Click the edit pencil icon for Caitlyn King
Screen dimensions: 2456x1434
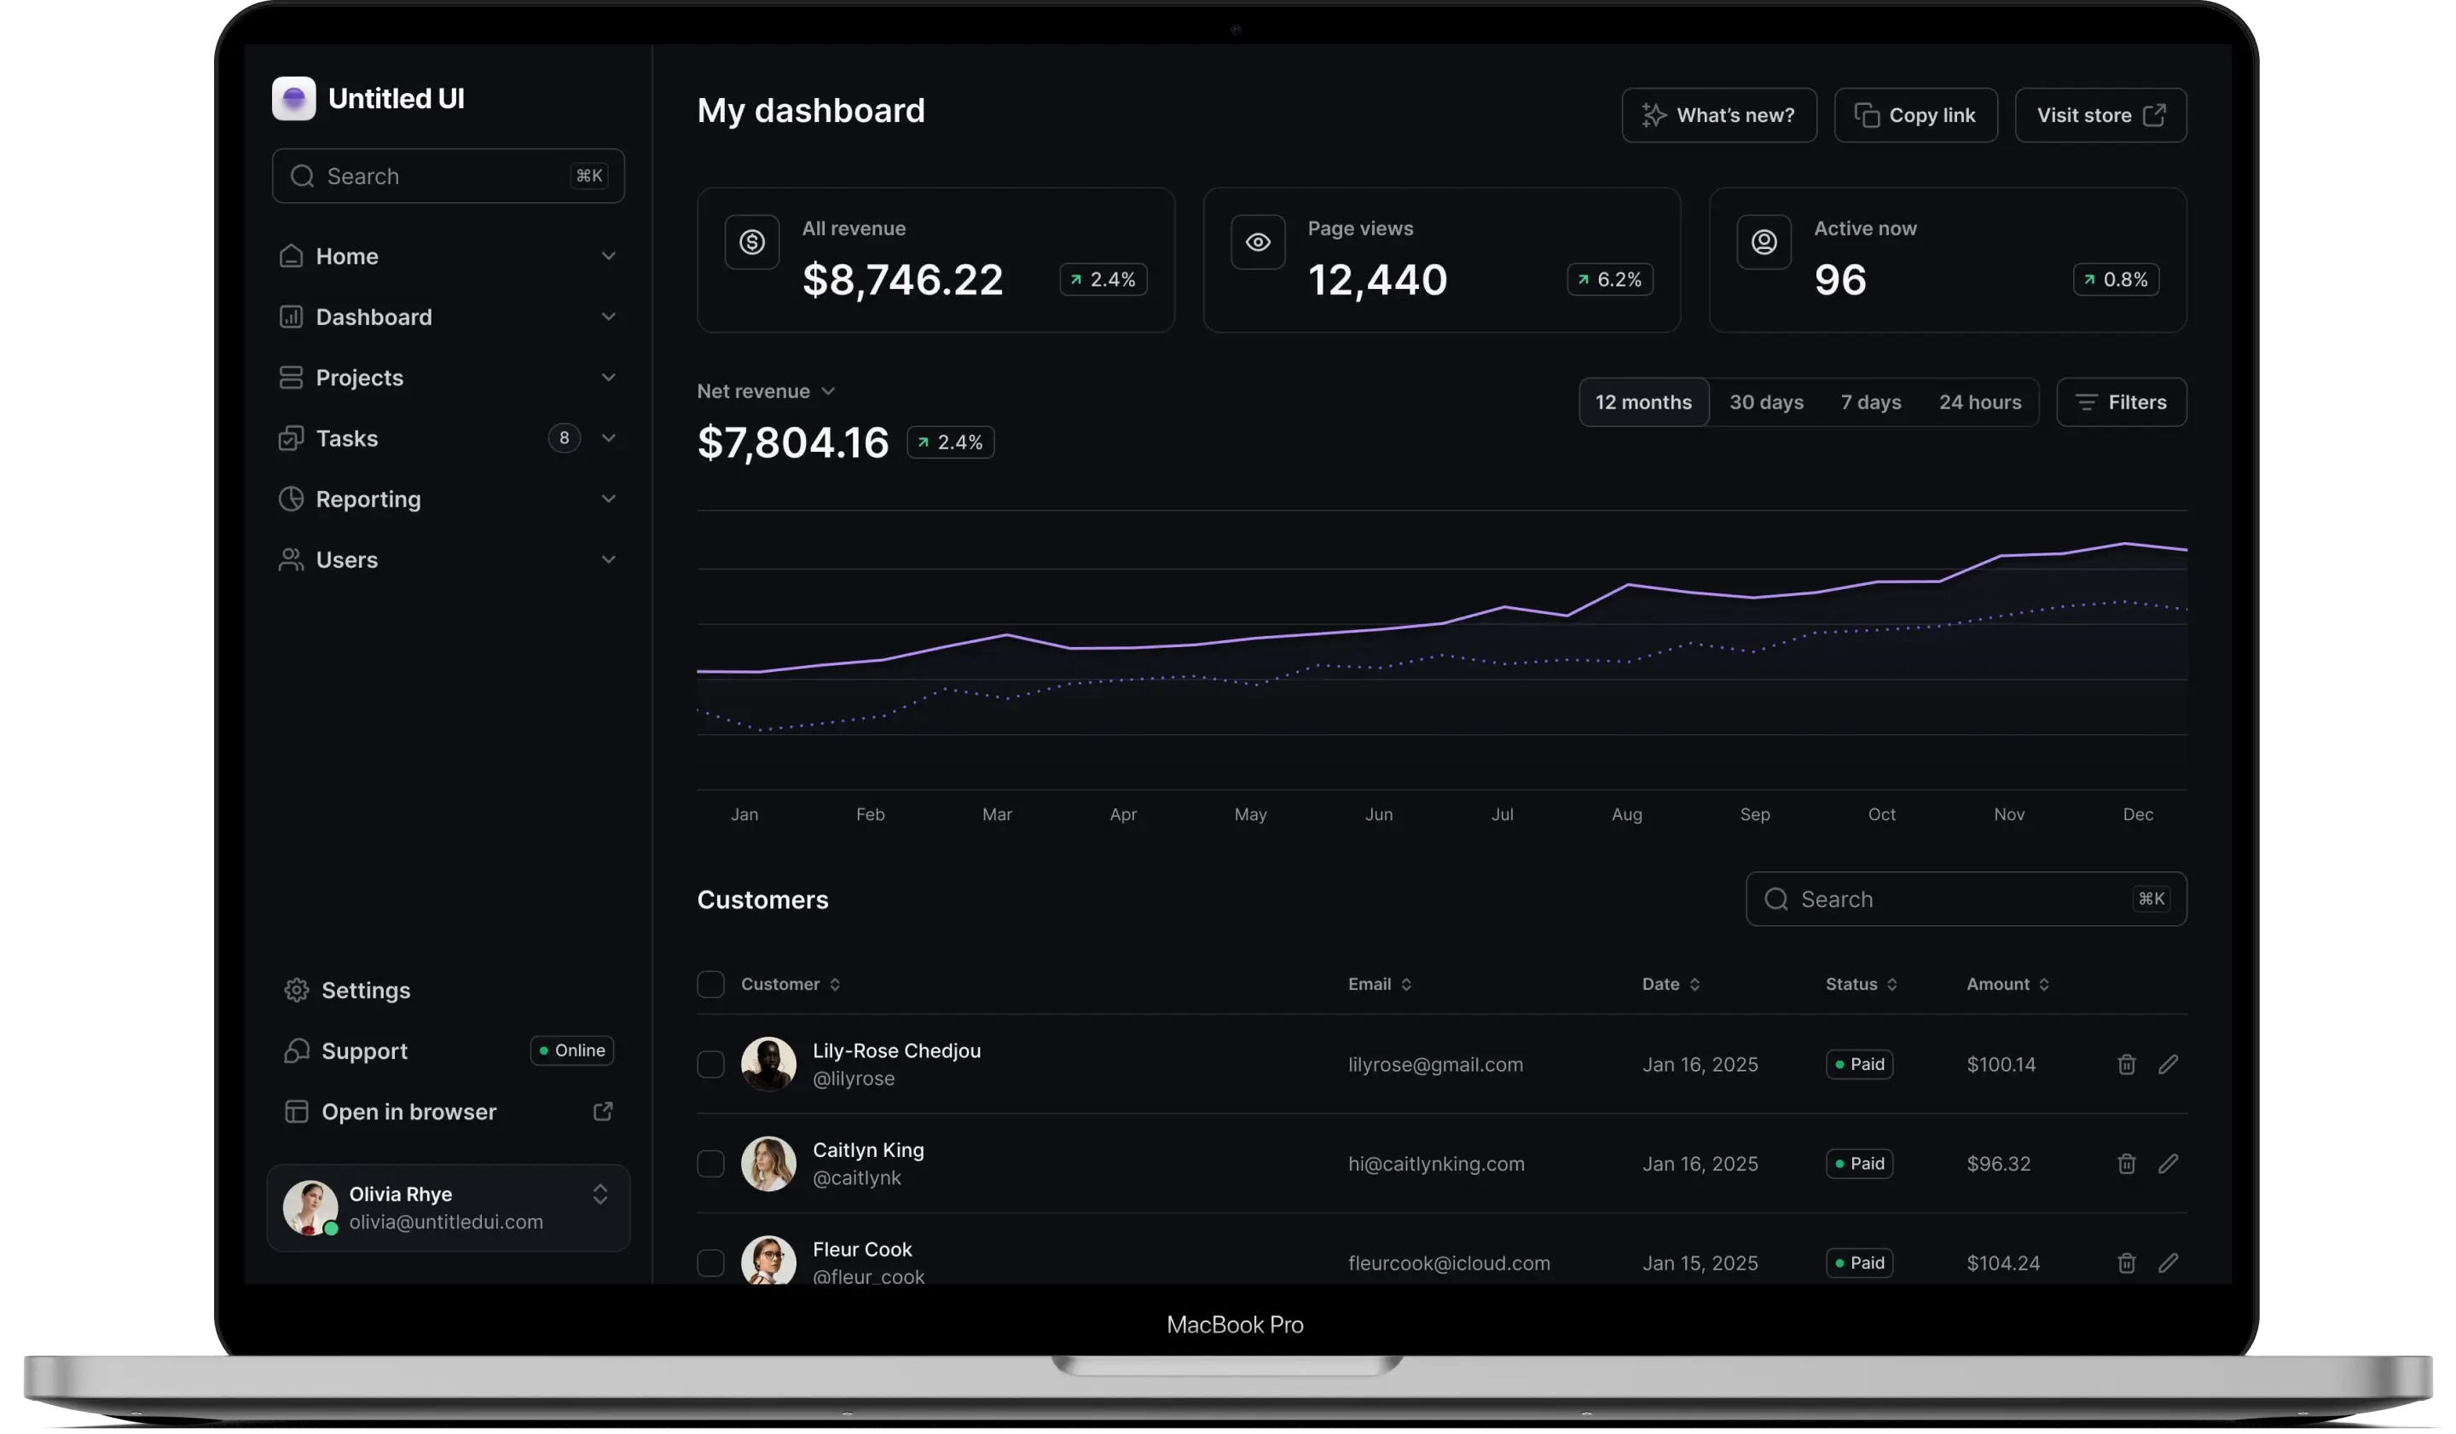2168,1163
